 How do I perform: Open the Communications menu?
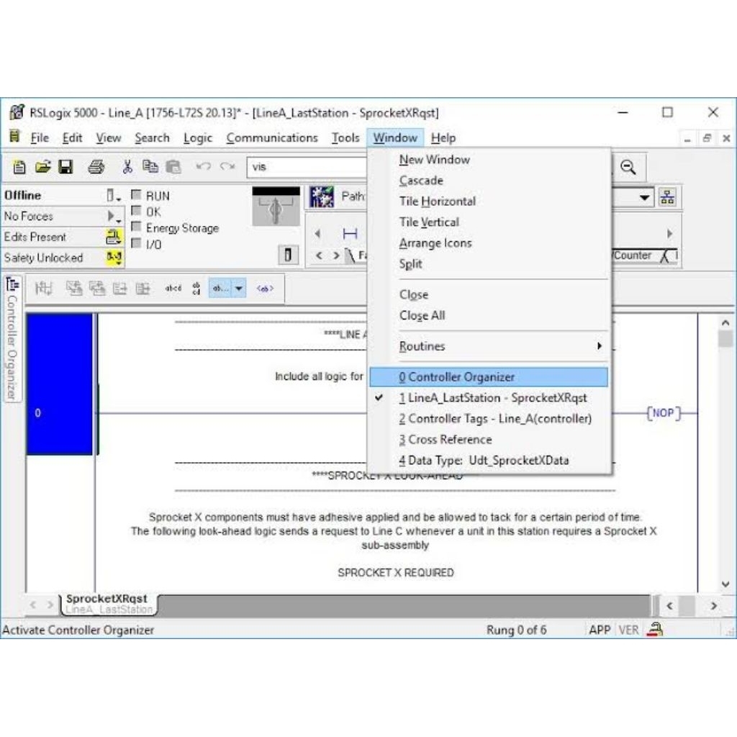[271, 137]
